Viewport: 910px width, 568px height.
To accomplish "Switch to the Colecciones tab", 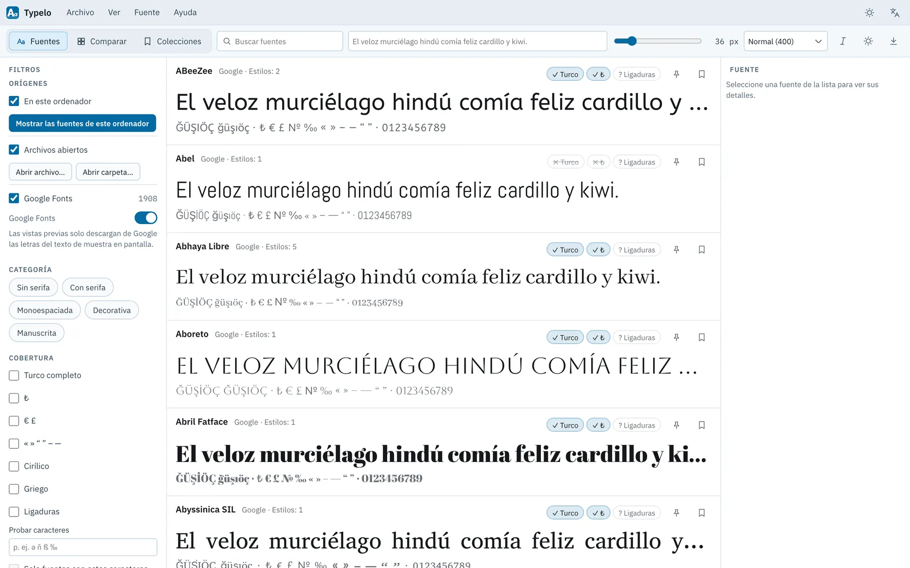I will coord(173,41).
